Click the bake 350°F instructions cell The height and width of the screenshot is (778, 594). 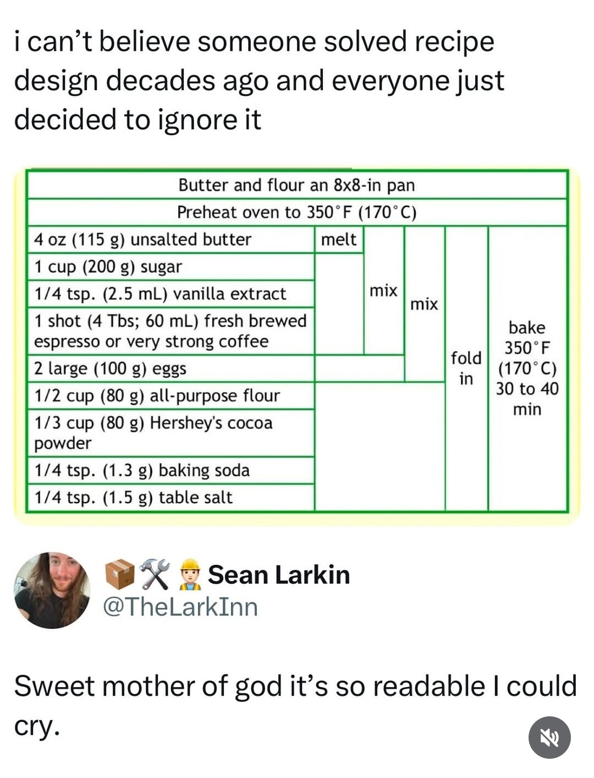[x=527, y=368]
